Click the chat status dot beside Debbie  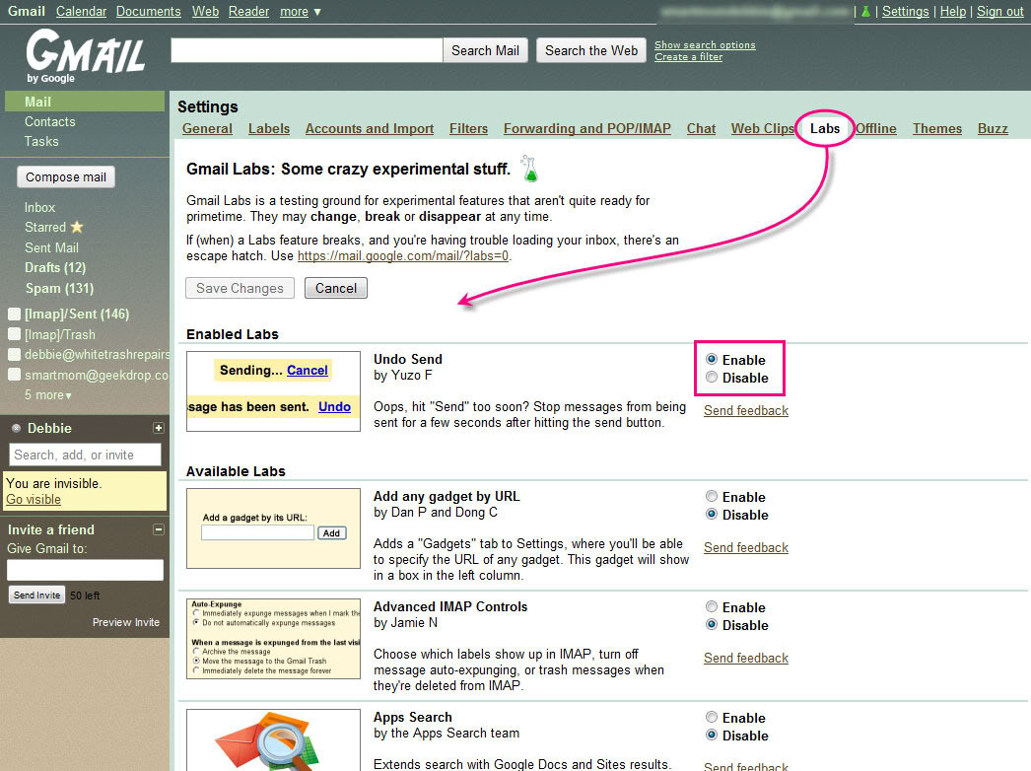pyautogui.click(x=17, y=428)
